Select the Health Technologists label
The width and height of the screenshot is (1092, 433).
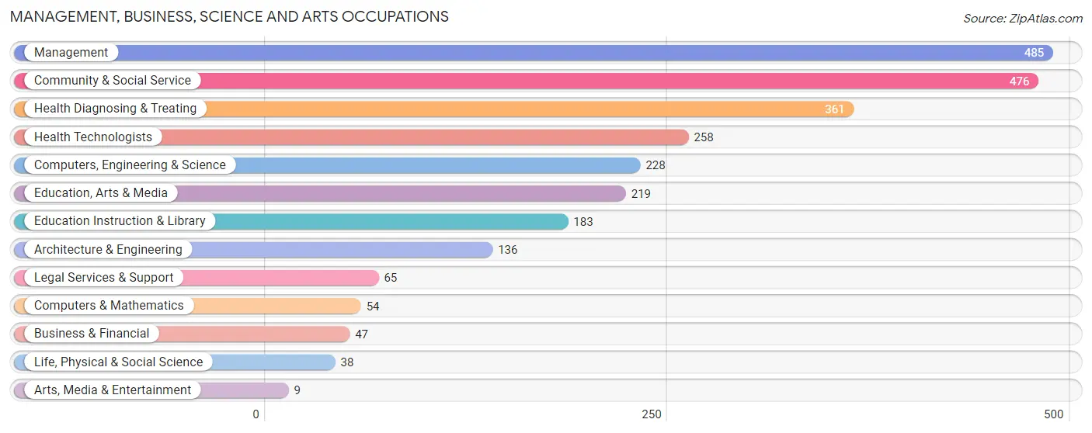coord(93,137)
